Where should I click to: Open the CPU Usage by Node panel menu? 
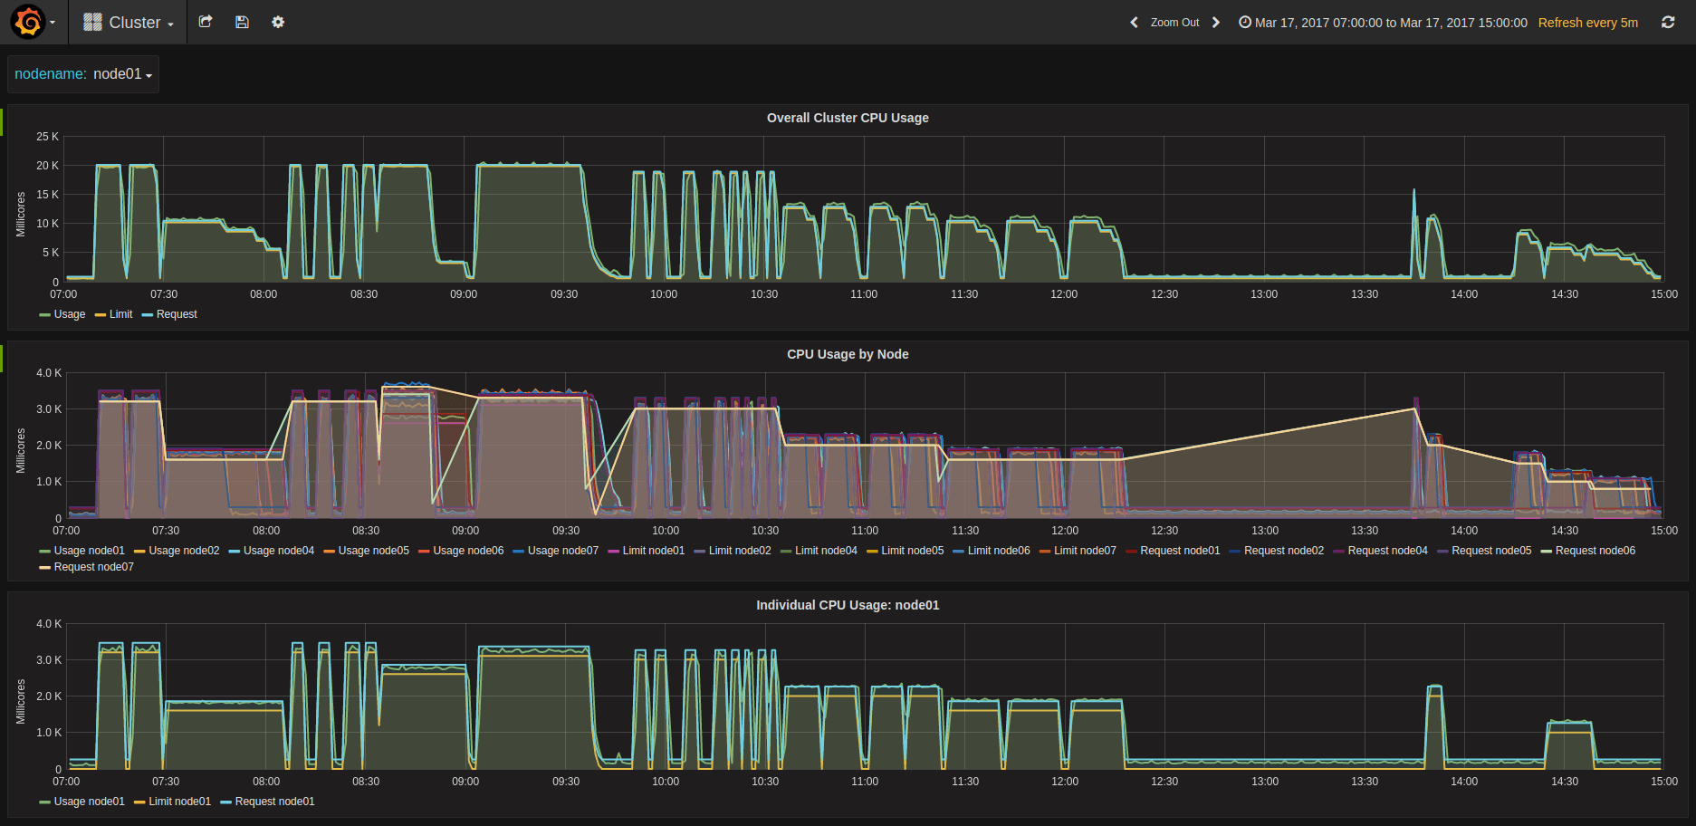[848, 354]
